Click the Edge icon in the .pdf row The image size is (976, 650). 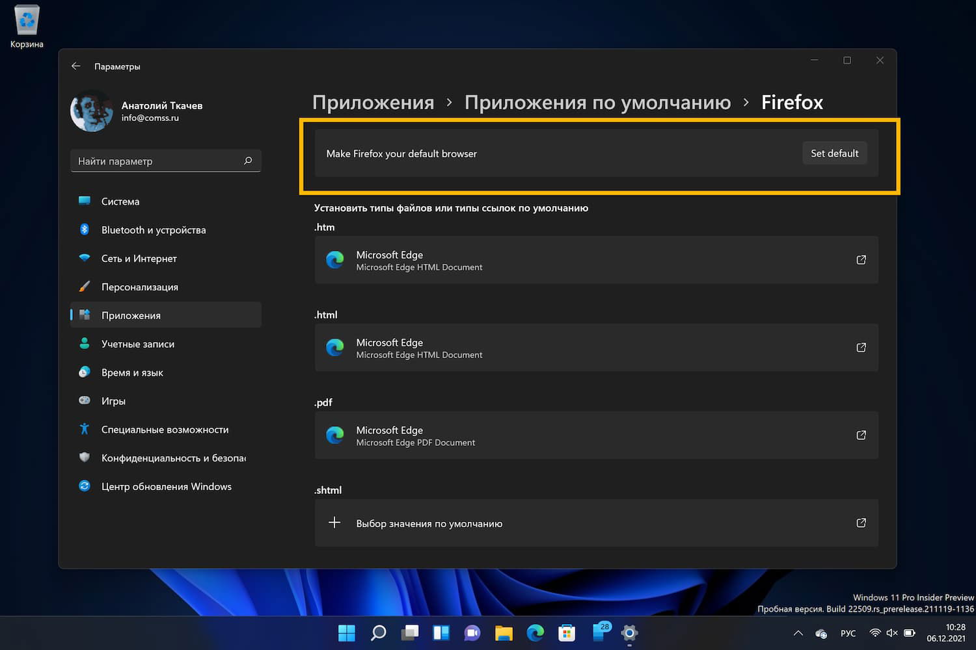[335, 435]
